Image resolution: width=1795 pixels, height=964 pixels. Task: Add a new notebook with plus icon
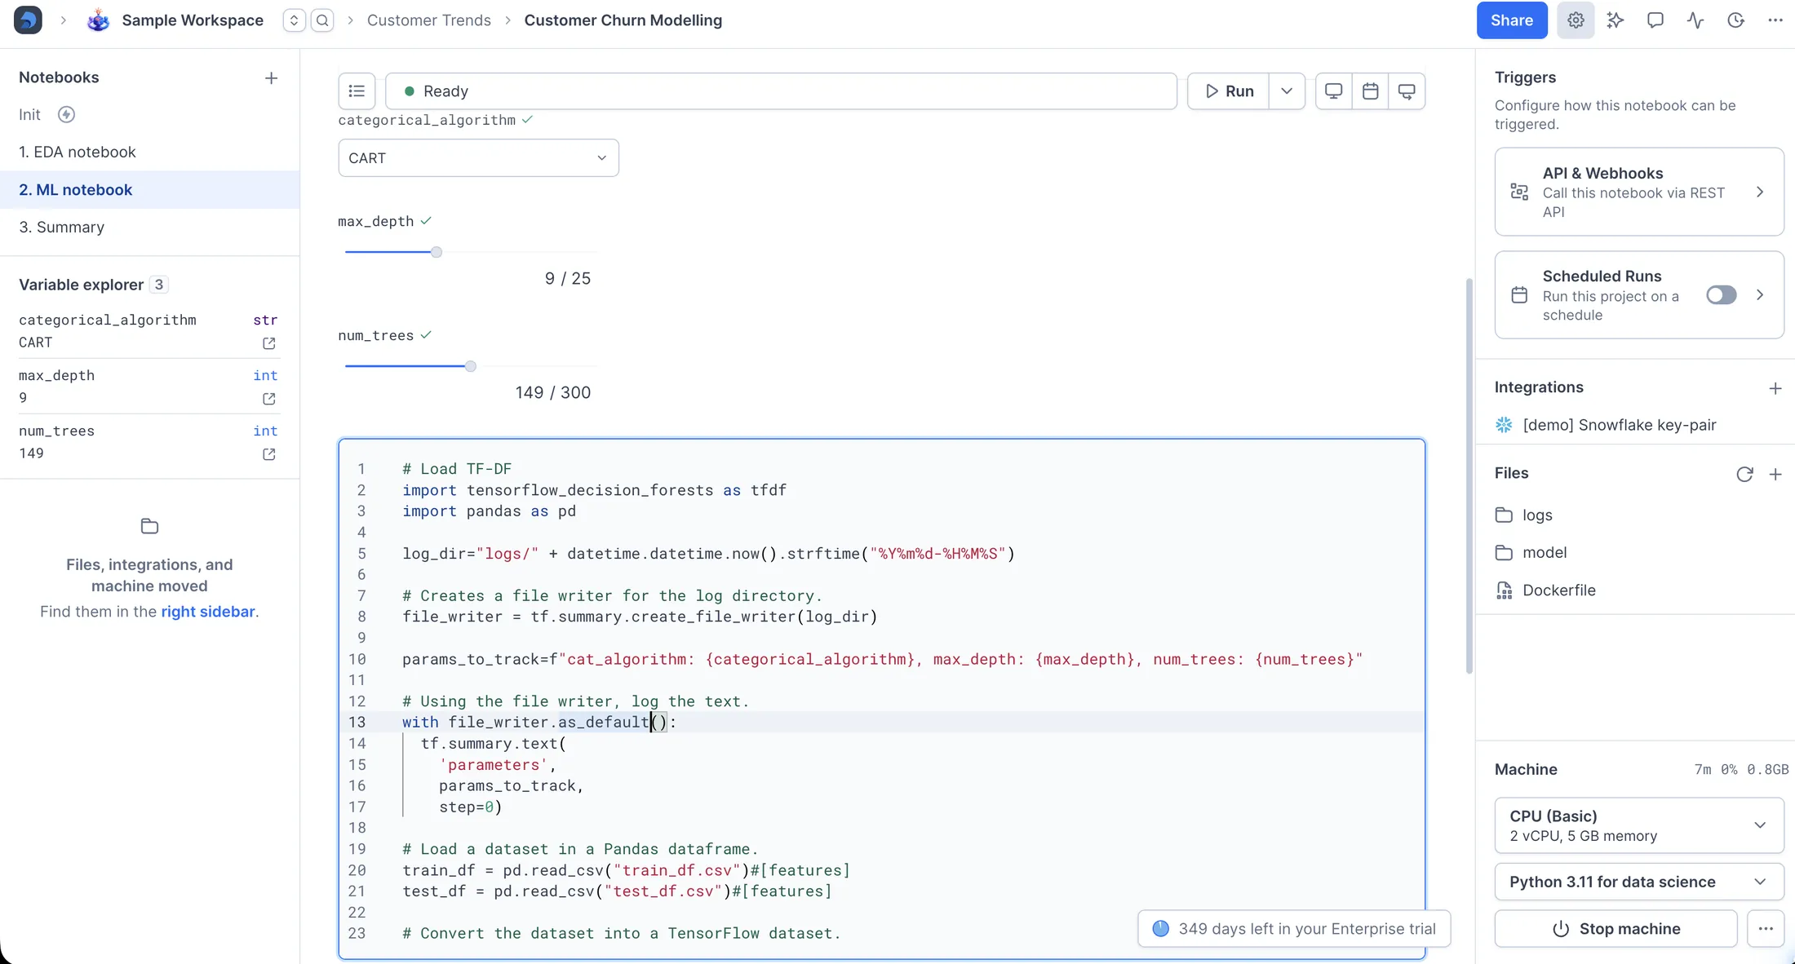272,78
